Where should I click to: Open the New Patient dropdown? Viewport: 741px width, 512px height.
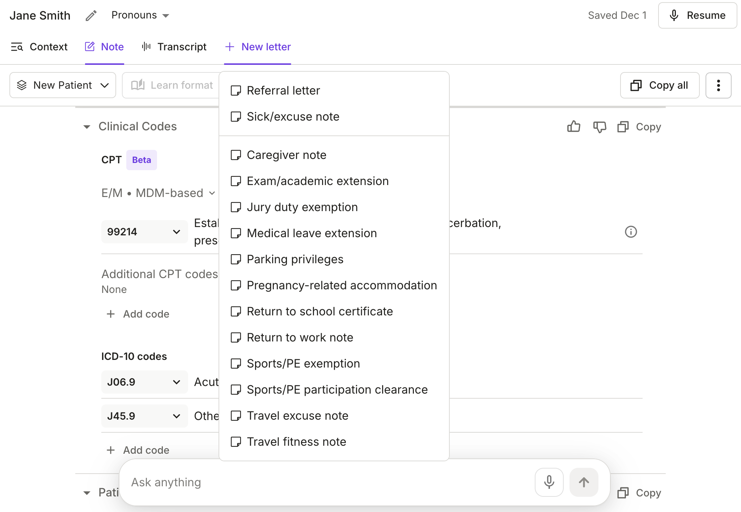[63, 85]
